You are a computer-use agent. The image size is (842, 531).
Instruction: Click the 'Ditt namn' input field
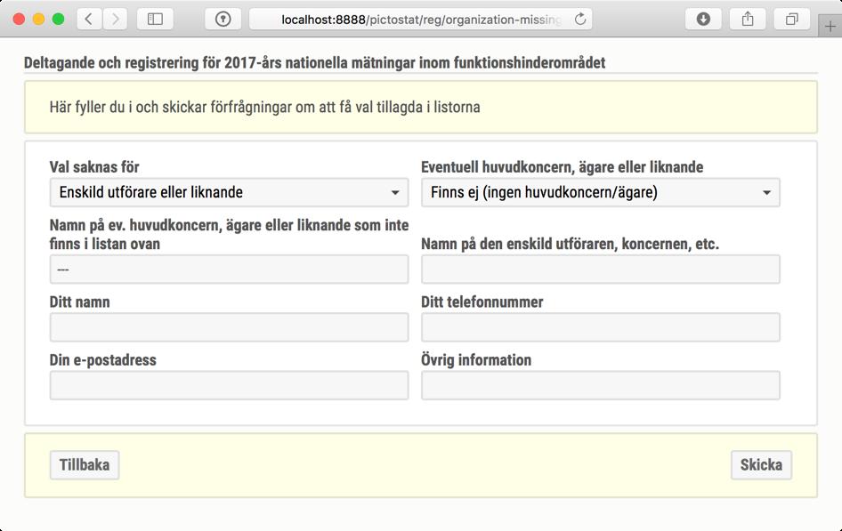click(x=230, y=327)
